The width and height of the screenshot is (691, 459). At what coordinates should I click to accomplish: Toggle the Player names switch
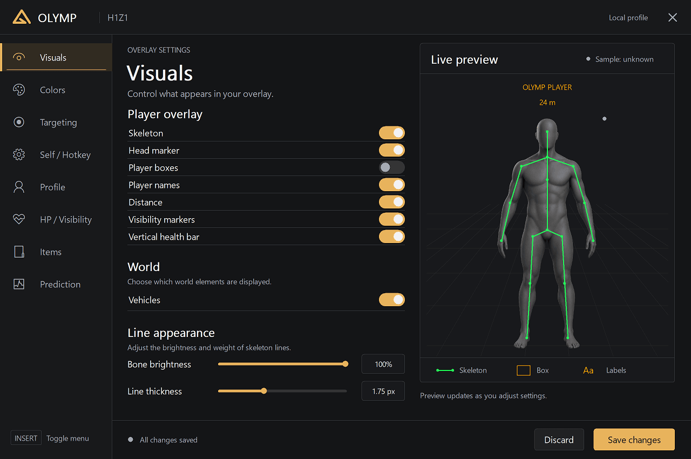coord(392,185)
